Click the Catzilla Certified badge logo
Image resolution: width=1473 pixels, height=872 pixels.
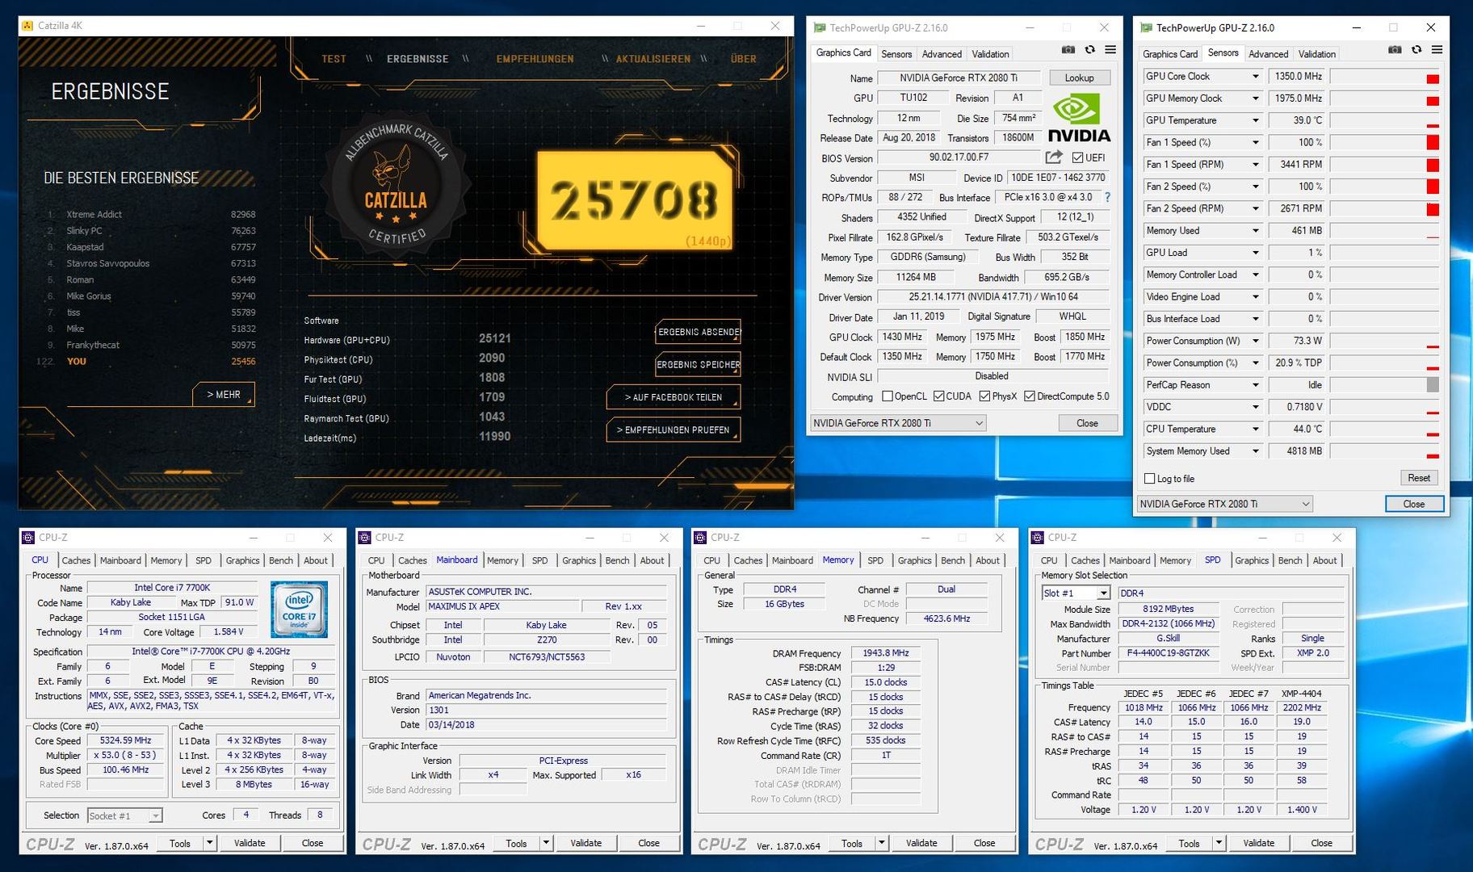pos(396,184)
